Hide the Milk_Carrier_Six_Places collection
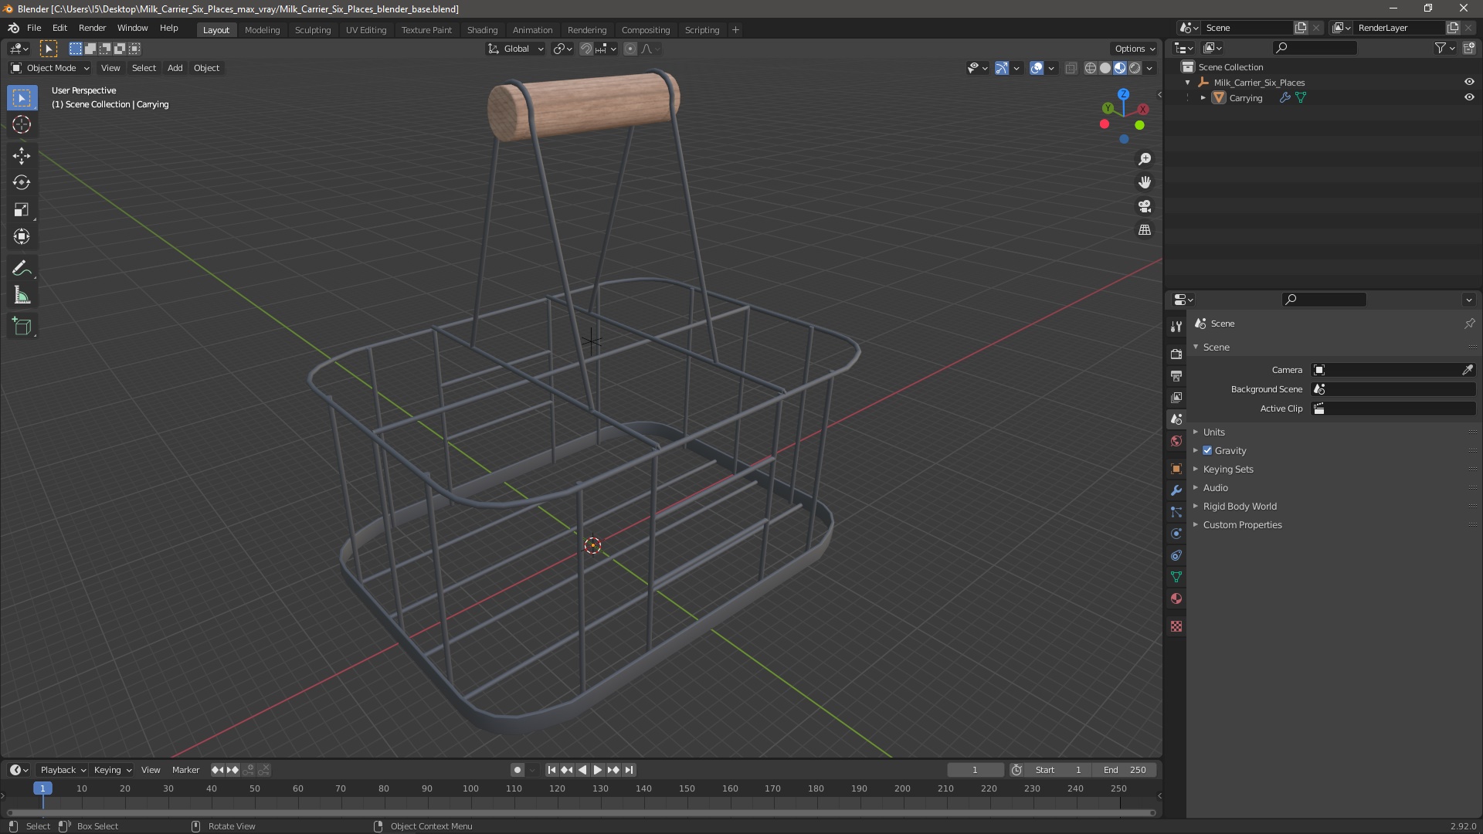This screenshot has width=1483, height=834. click(1469, 82)
